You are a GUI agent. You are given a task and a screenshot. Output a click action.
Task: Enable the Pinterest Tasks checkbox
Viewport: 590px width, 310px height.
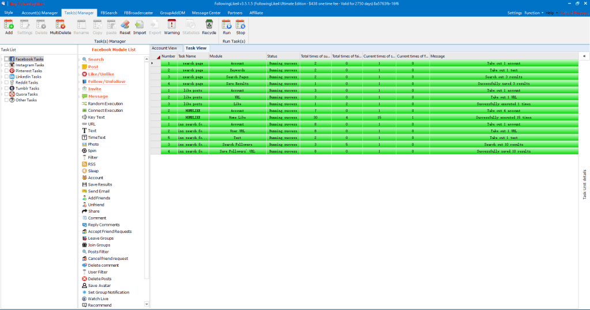[x=6, y=71]
